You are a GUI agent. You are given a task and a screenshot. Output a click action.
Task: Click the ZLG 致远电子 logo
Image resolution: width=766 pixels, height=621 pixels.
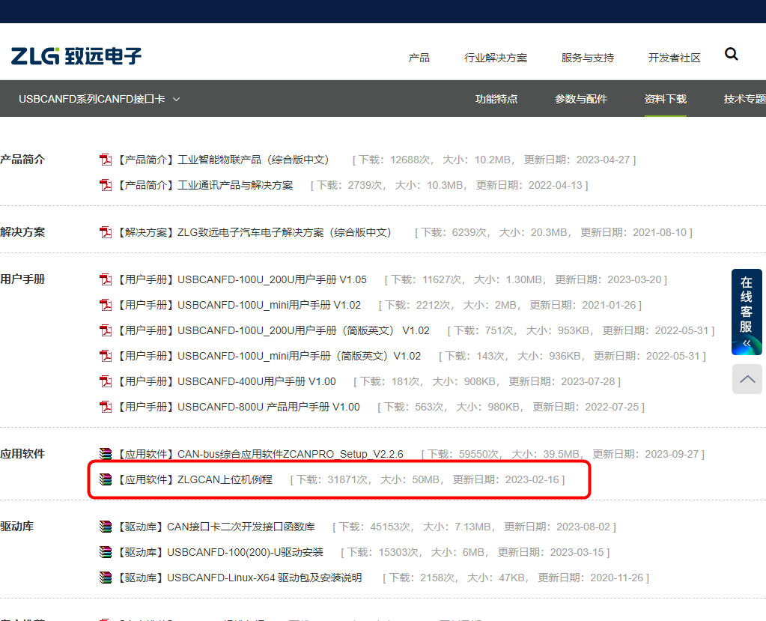pos(76,56)
